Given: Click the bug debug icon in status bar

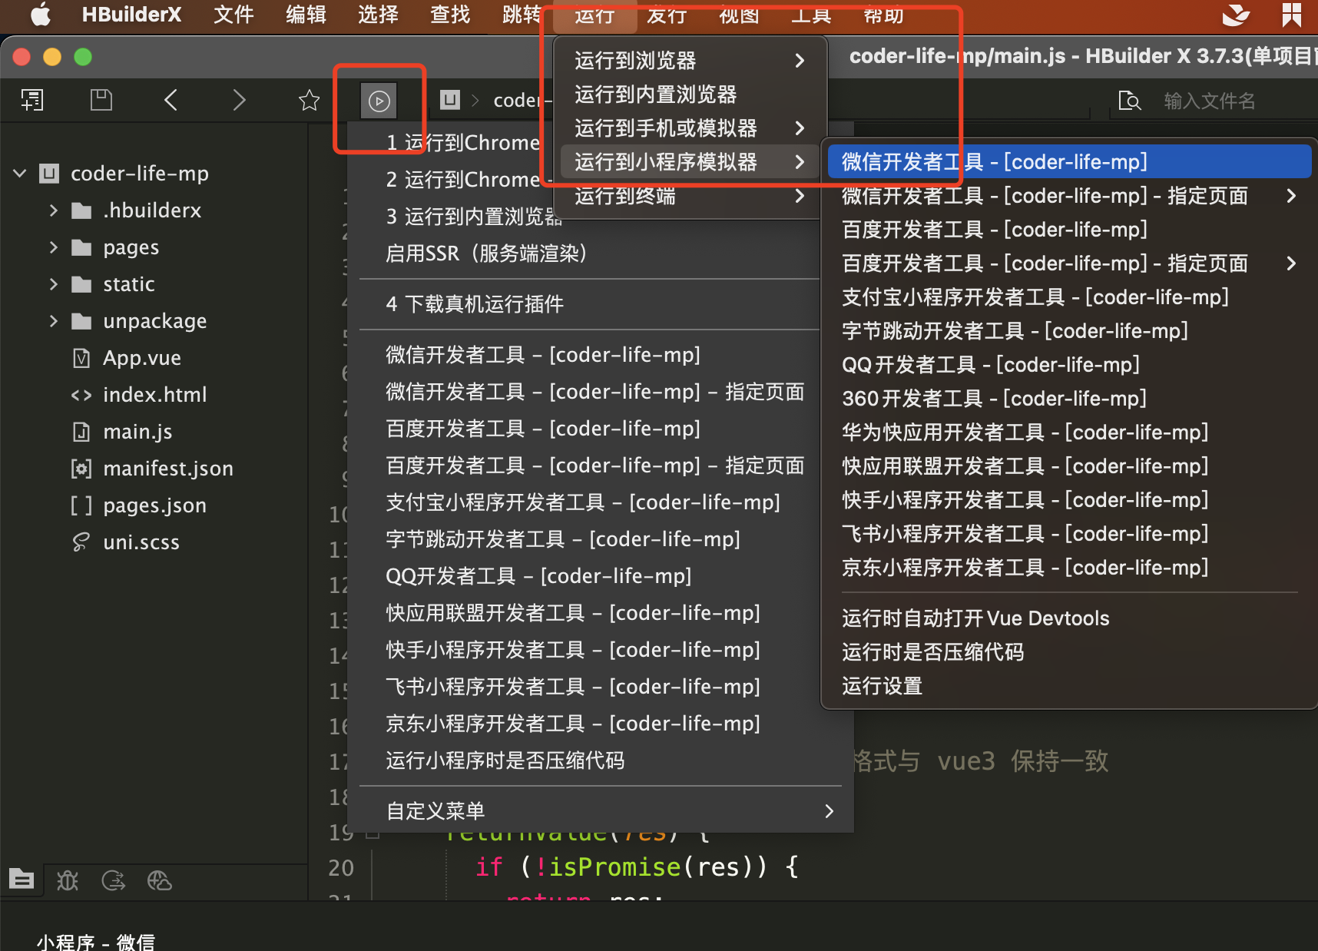Looking at the screenshot, I should [x=68, y=880].
